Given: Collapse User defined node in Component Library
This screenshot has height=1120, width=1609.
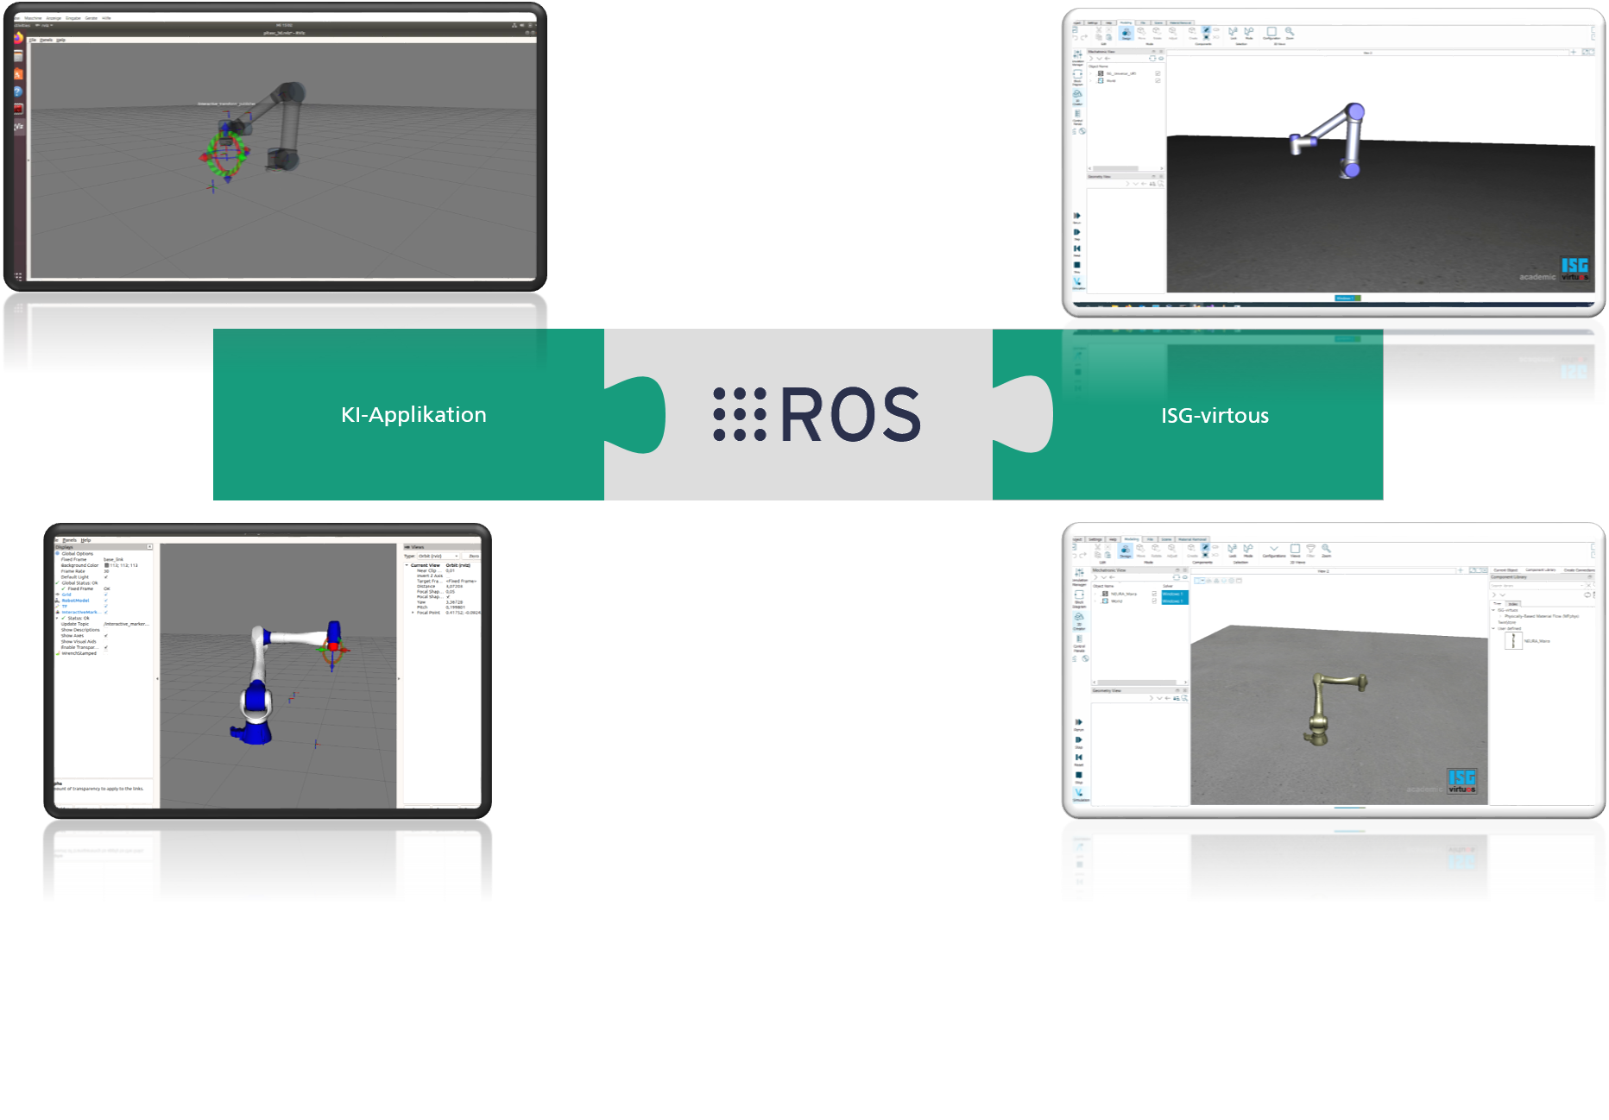Looking at the screenshot, I should tap(1493, 628).
